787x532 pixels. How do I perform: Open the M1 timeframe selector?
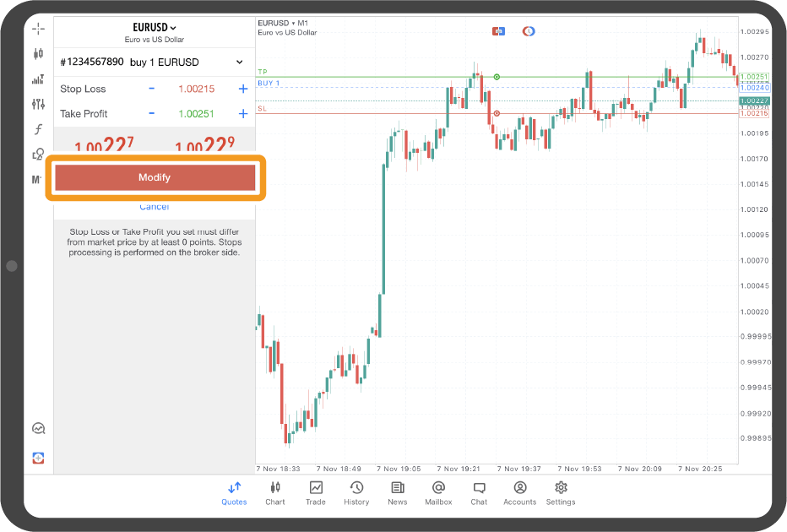[x=38, y=179]
